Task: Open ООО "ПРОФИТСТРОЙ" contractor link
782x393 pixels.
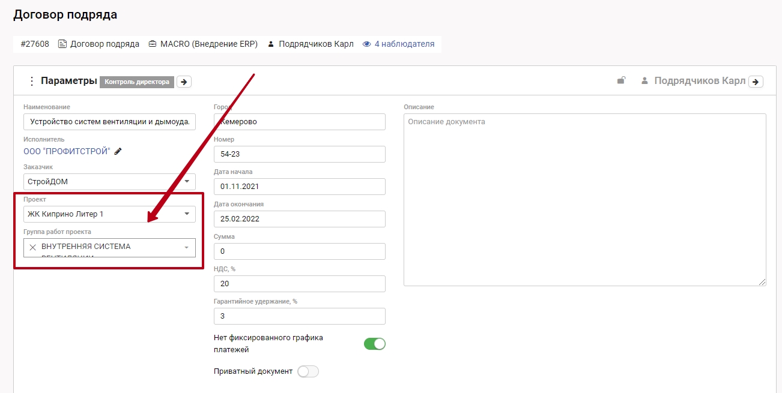Action: coord(67,151)
